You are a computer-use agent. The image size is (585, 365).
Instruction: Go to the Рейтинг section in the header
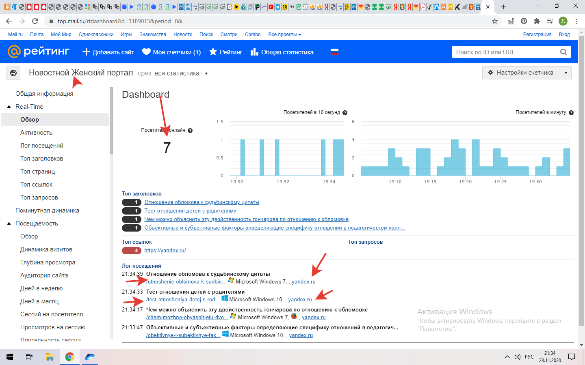click(x=225, y=52)
